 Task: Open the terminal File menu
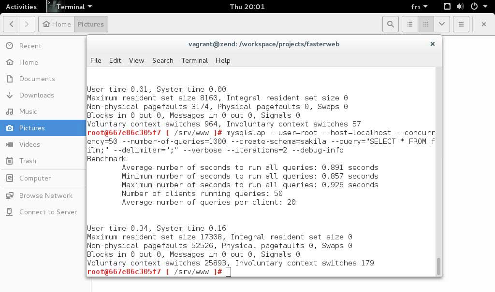96,60
